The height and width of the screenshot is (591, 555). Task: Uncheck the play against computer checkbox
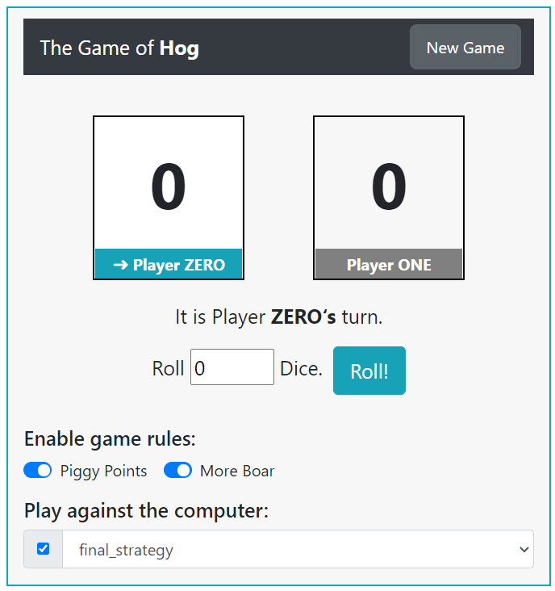44,549
